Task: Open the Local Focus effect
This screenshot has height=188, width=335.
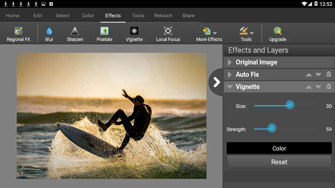Action: [x=168, y=34]
